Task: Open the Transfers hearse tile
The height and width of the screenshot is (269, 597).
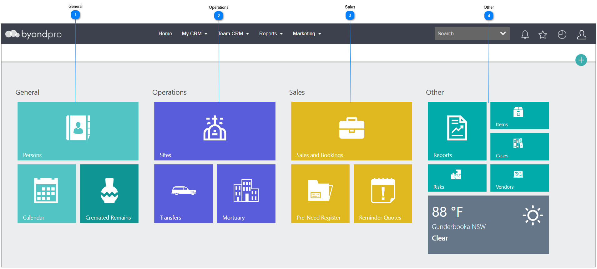Action: 184,194
